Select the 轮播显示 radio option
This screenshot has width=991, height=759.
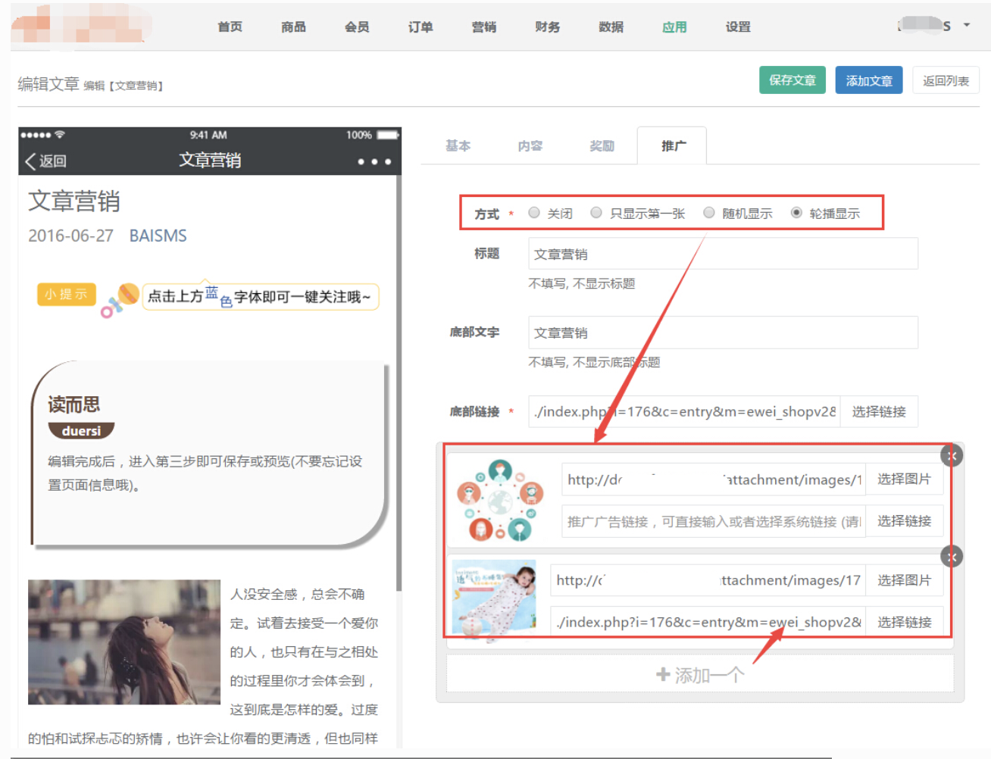tap(796, 213)
